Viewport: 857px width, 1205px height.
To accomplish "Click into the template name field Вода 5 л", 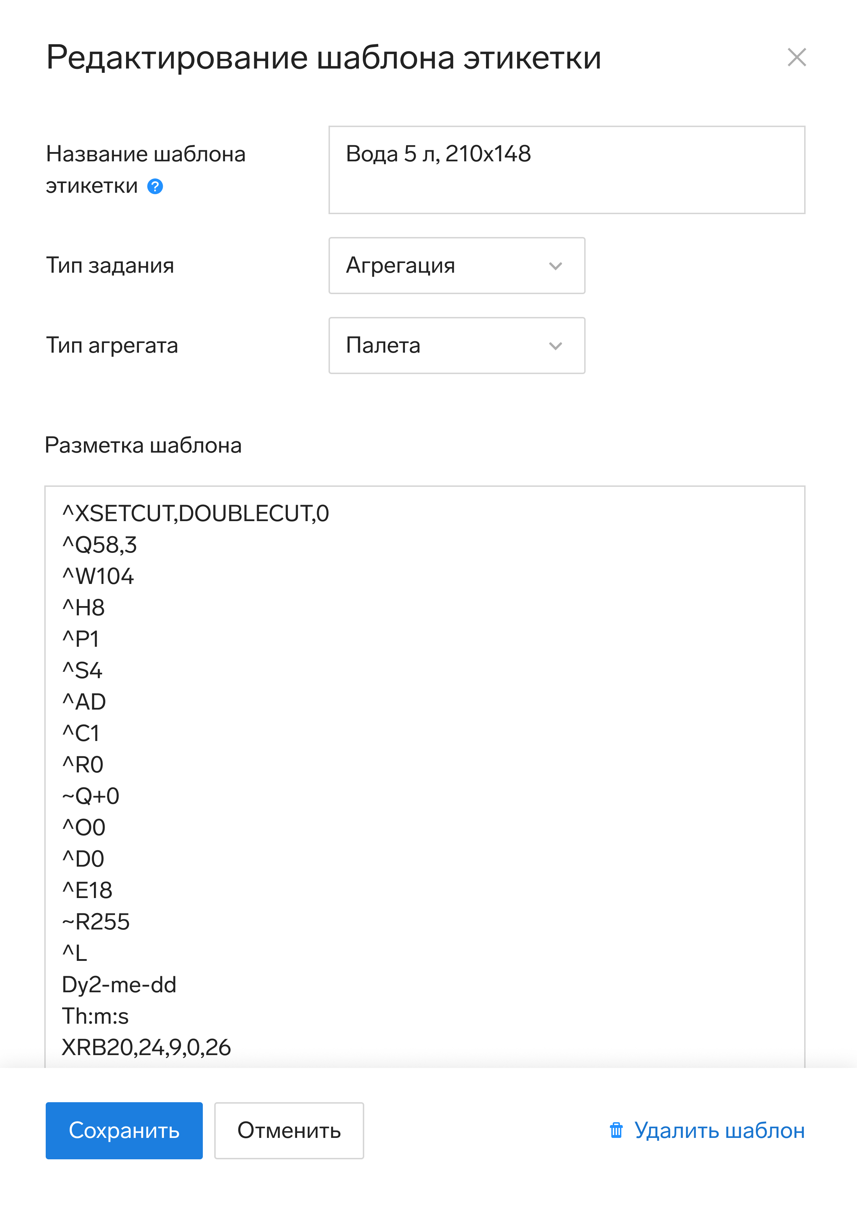I will tap(567, 170).
